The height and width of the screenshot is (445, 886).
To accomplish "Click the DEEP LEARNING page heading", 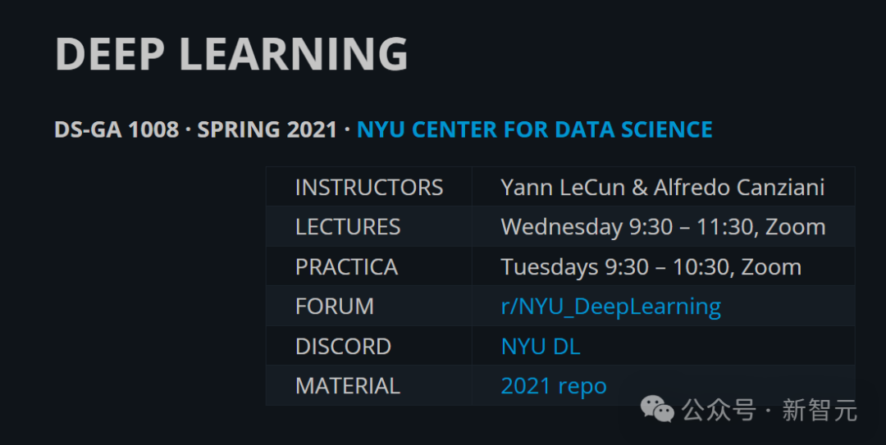I will tap(231, 53).
